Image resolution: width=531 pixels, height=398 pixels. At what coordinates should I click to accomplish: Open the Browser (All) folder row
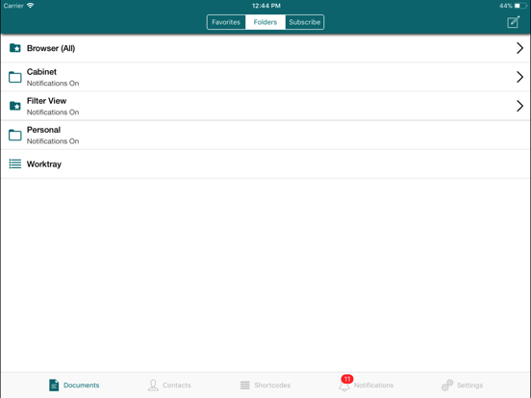[265, 48]
